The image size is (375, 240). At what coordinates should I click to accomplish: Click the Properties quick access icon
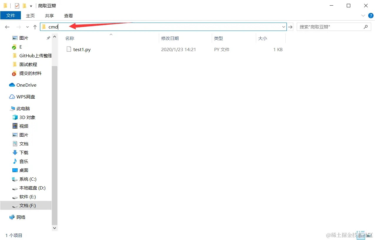coord(17,6)
